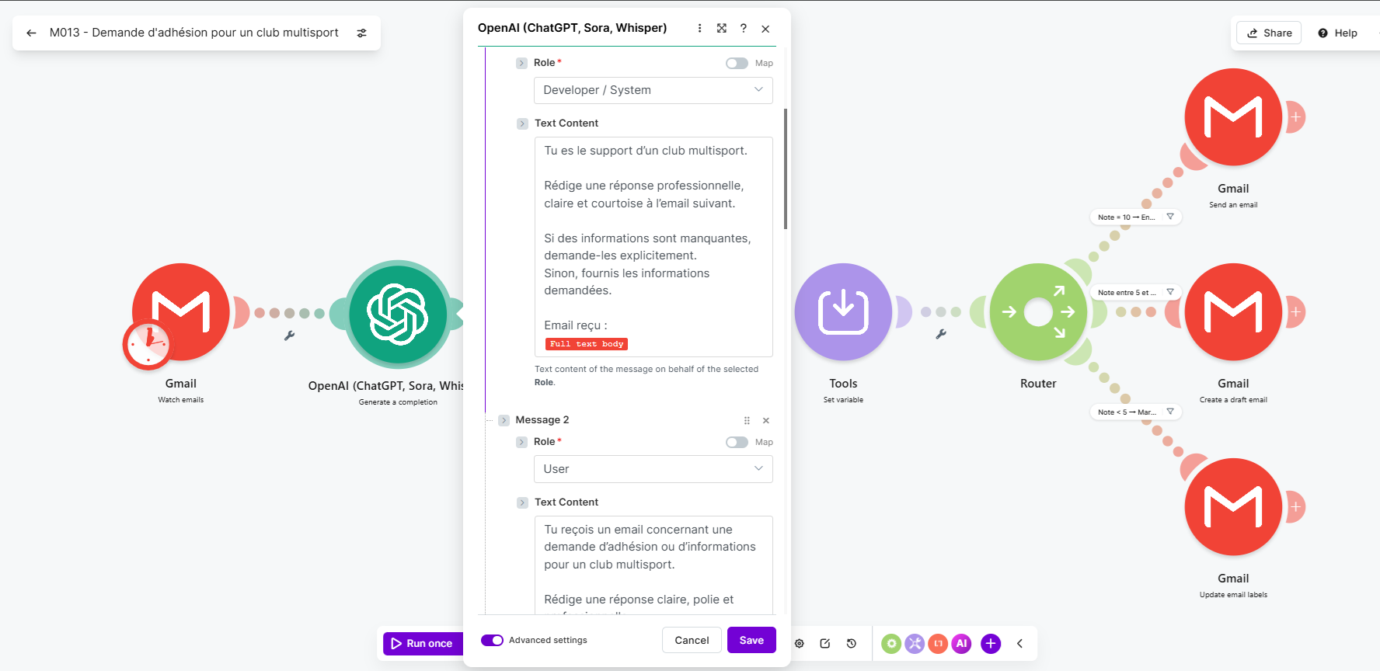
Task: Remove Message 2 with its x icon
Action: pyautogui.click(x=766, y=420)
